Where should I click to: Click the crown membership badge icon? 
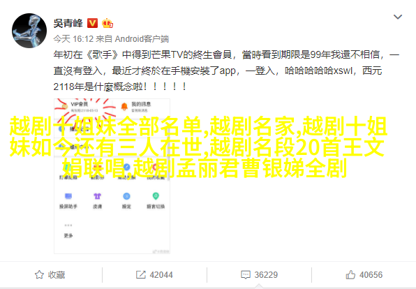pos(107,23)
